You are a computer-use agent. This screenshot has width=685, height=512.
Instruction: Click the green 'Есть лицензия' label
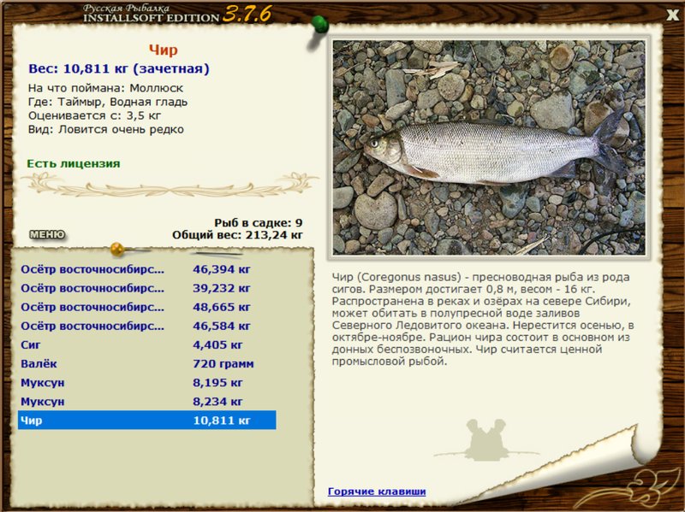[74, 163]
